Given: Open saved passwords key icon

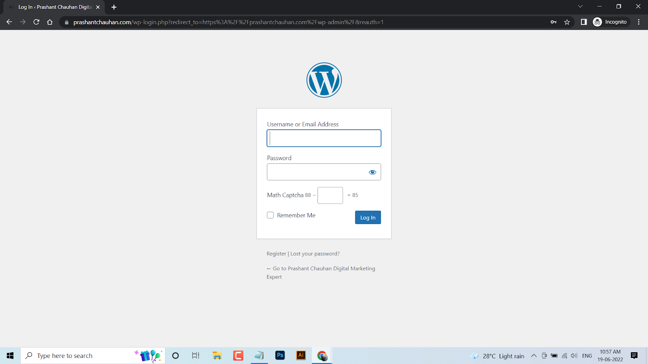Looking at the screenshot, I should point(554,22).
